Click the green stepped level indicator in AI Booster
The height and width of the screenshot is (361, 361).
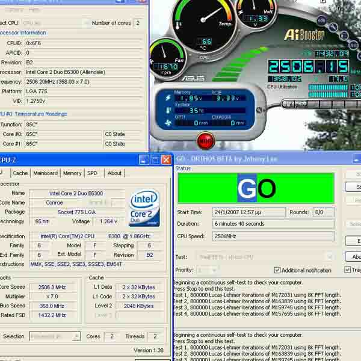239,64
